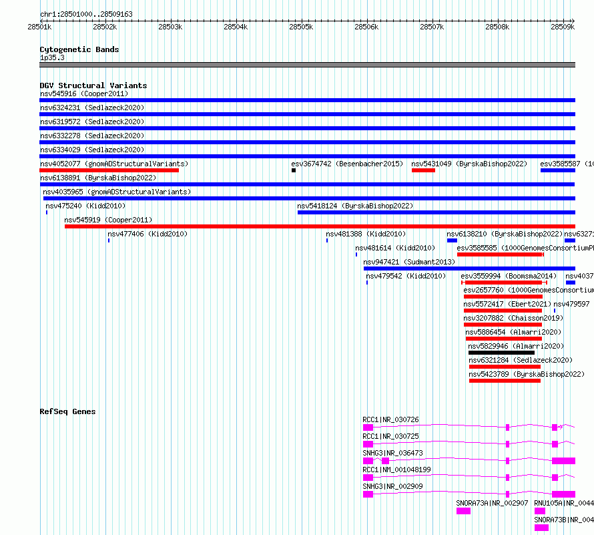Click the nsv5431049 (ByrskaBishop2022) label

(x=469, y=164)
